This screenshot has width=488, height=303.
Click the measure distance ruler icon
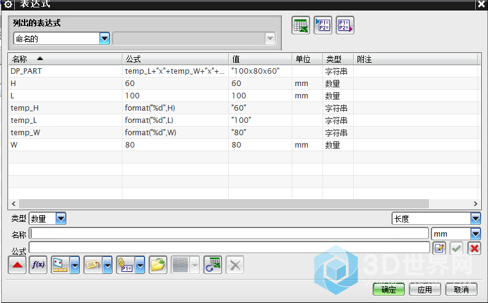point(60,265)
